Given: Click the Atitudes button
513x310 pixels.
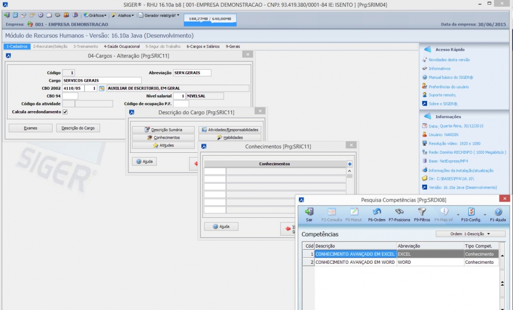Looking at the screenshot, I should 163,146.
